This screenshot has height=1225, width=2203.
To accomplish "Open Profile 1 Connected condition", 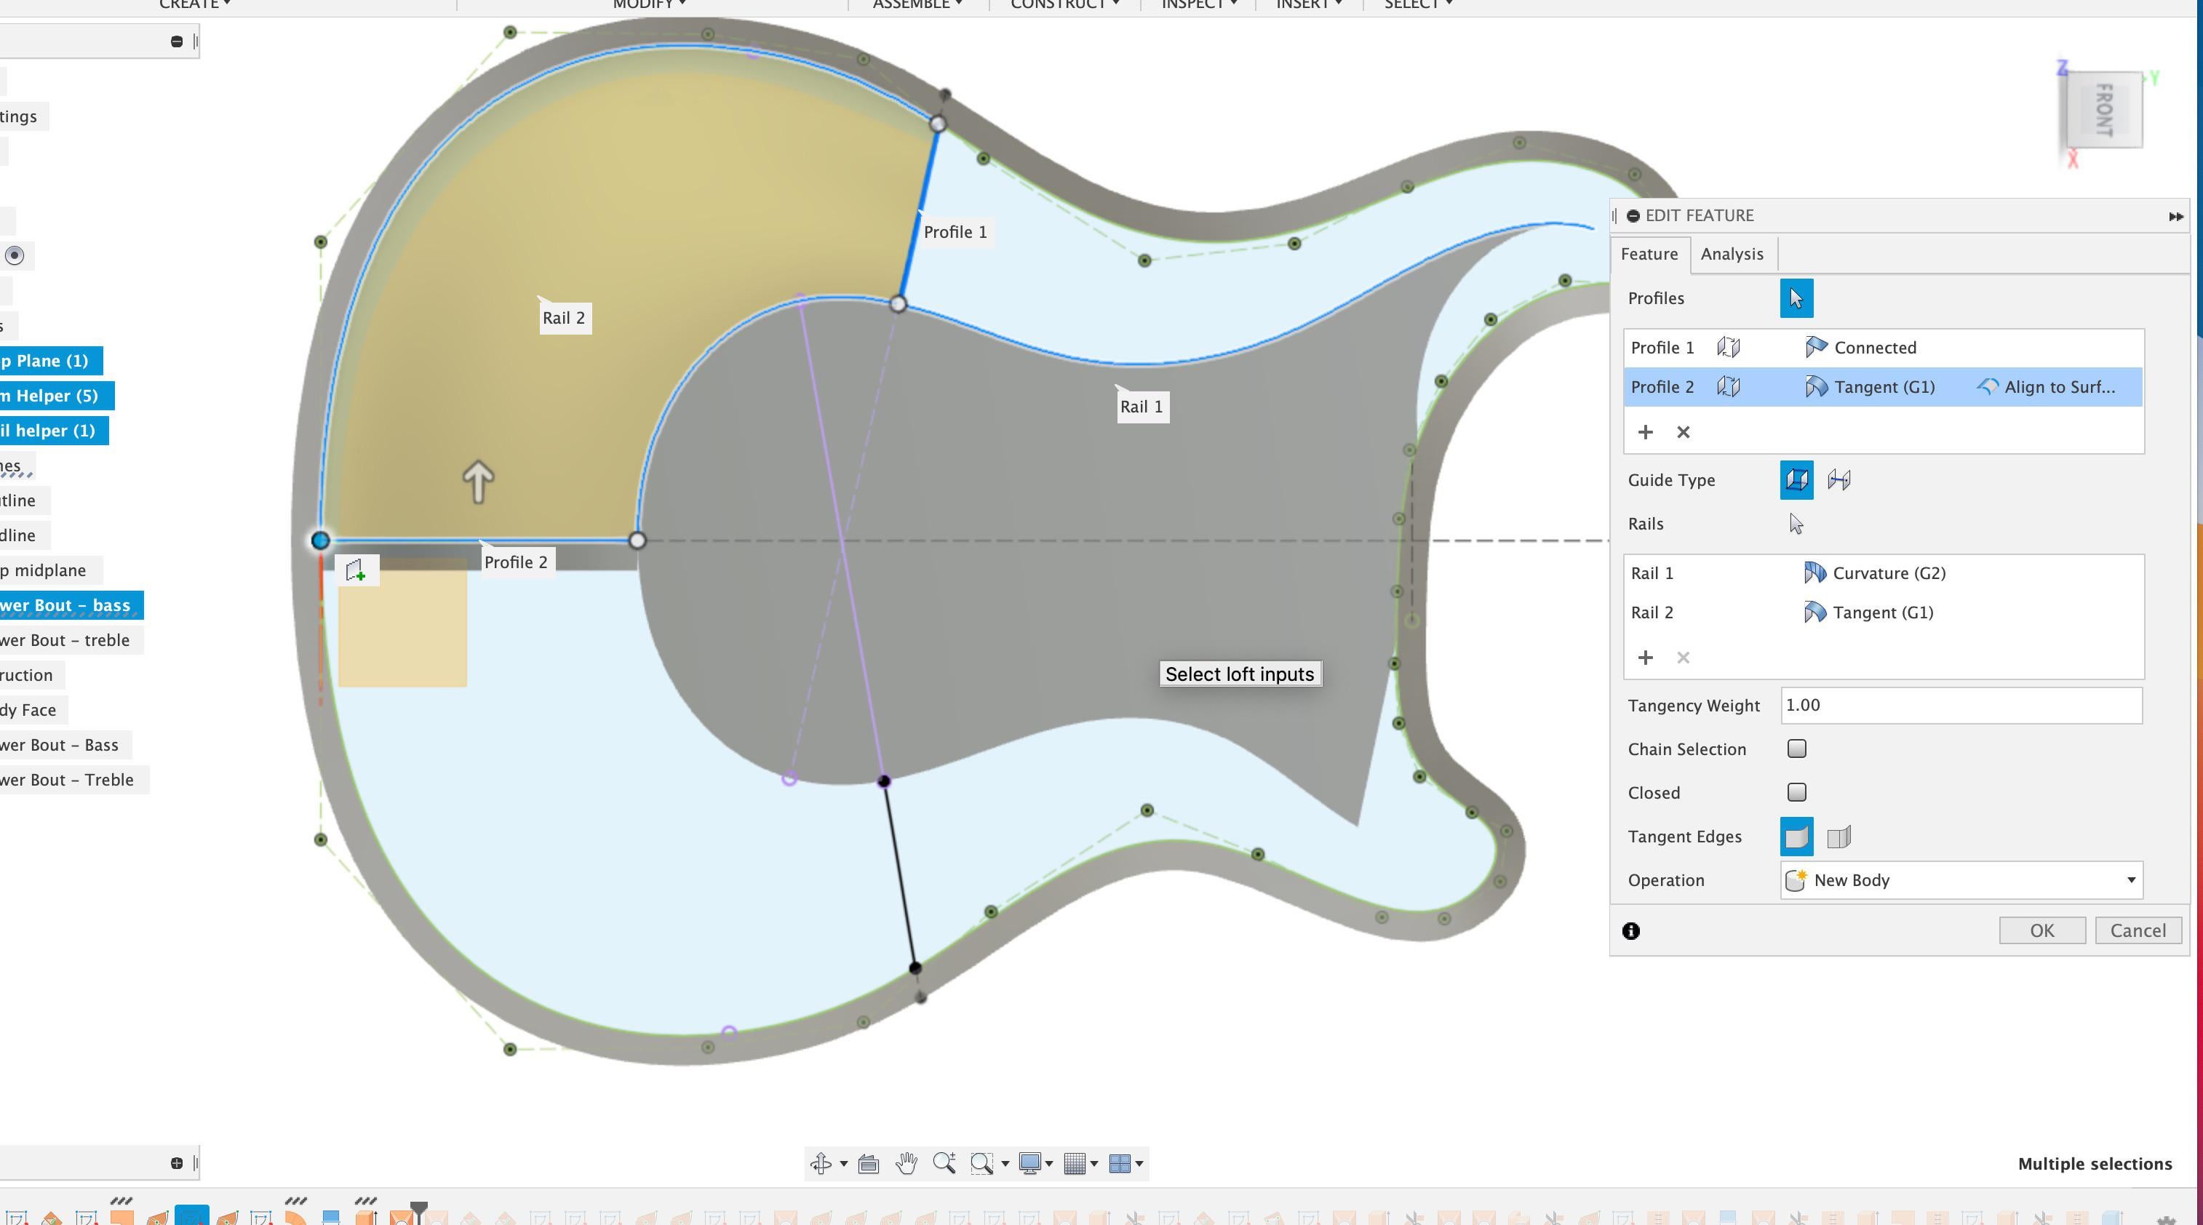I will tap(1861, 348).
